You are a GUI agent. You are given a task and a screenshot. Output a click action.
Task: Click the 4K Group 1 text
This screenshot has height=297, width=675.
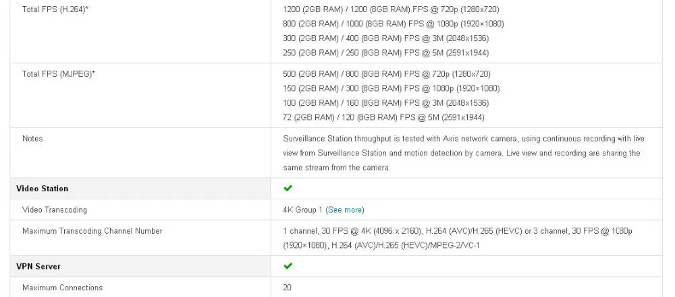coord(302,209)
